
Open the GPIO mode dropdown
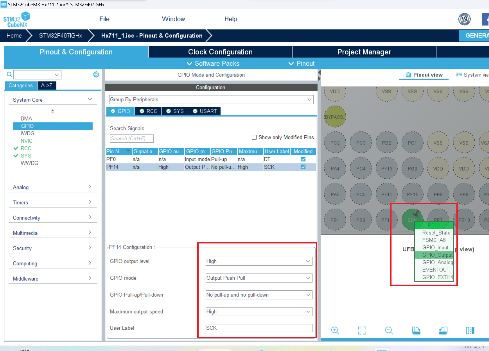[x=259, y=278]
